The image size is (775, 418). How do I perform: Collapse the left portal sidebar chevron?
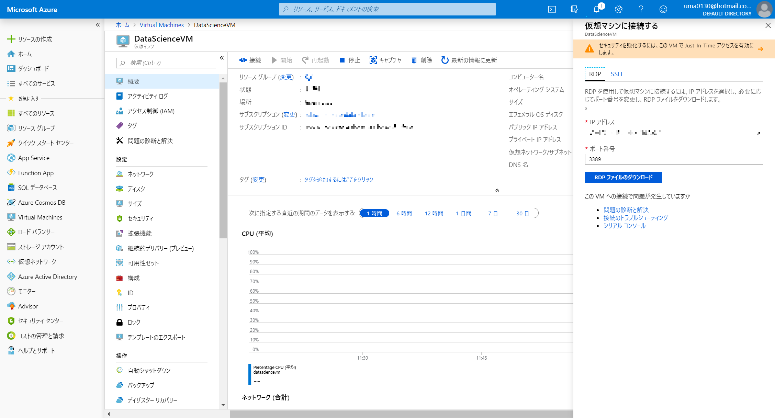click(x=98, y=25)
